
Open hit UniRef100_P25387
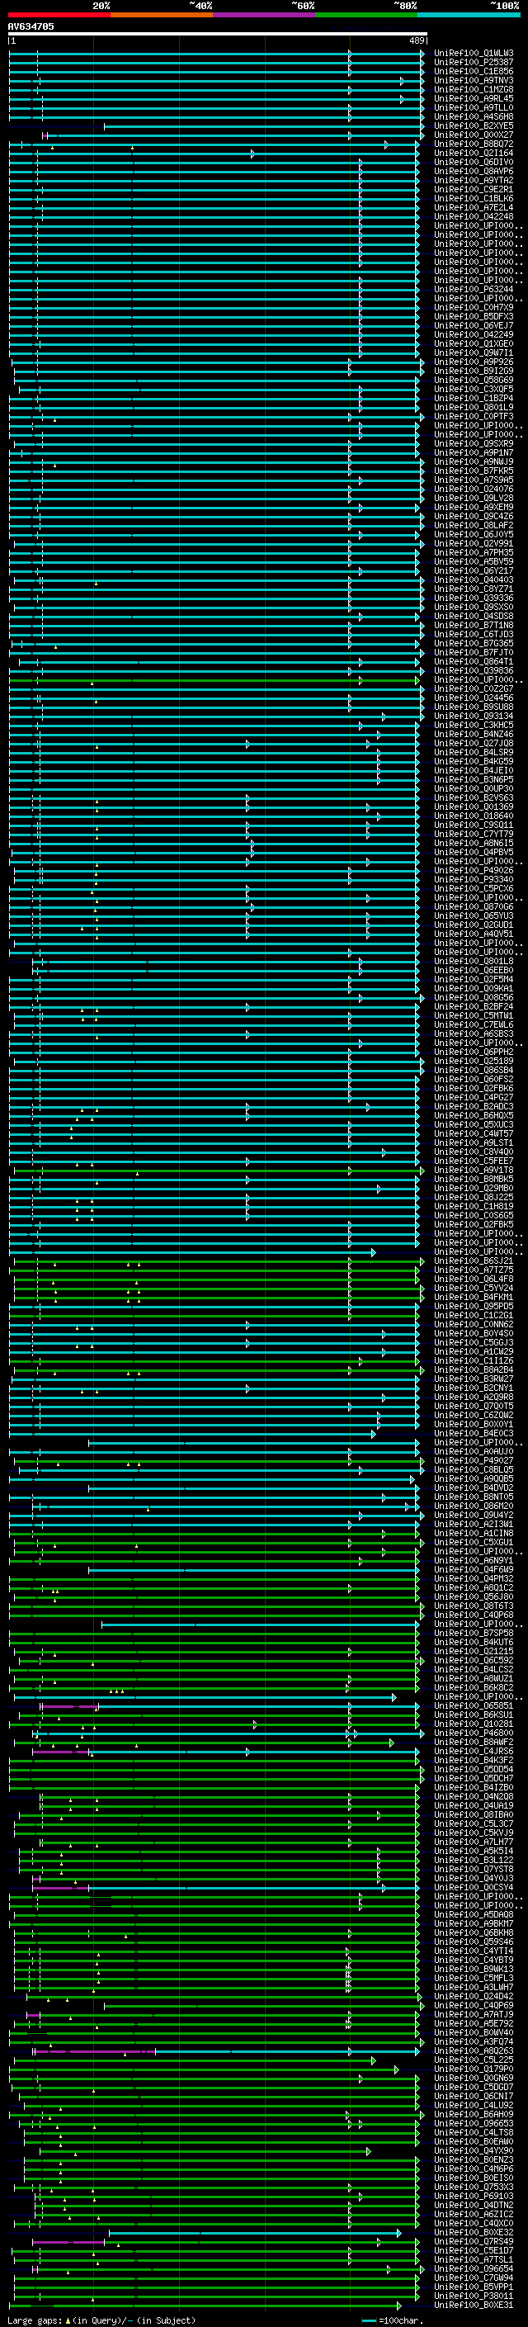474,63
